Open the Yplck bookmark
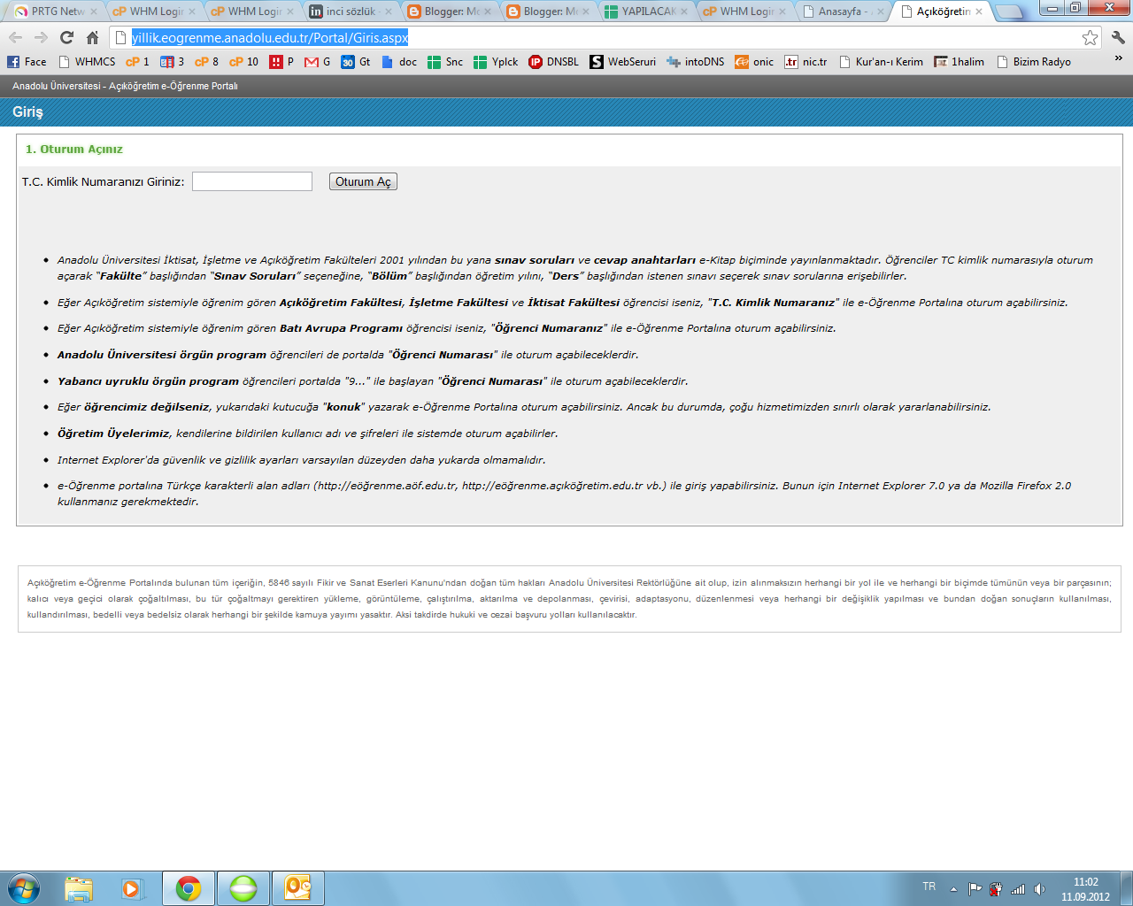This screenshot has width=1133, height=906. [x=496, y=62]
